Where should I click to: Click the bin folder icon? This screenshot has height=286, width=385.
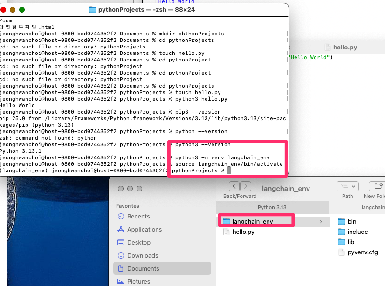click(342, 222)
